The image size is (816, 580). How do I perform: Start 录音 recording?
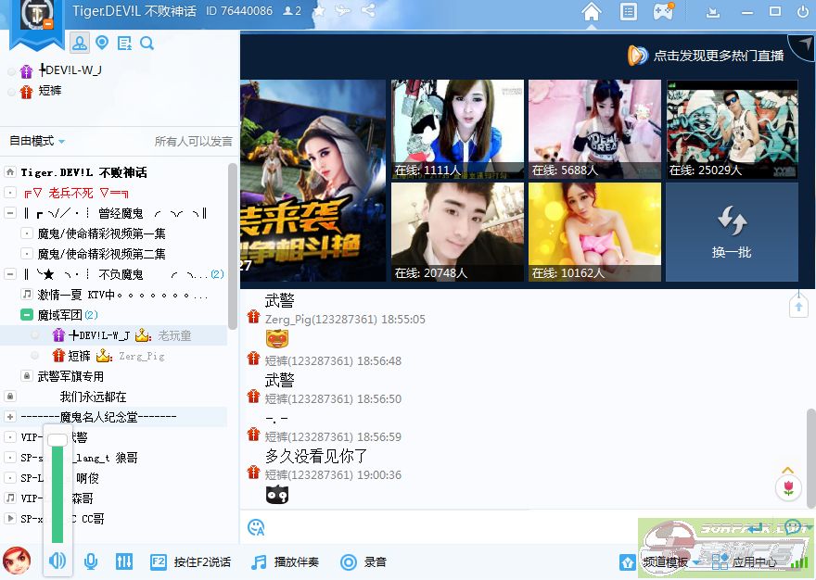[x=363, y=561]
